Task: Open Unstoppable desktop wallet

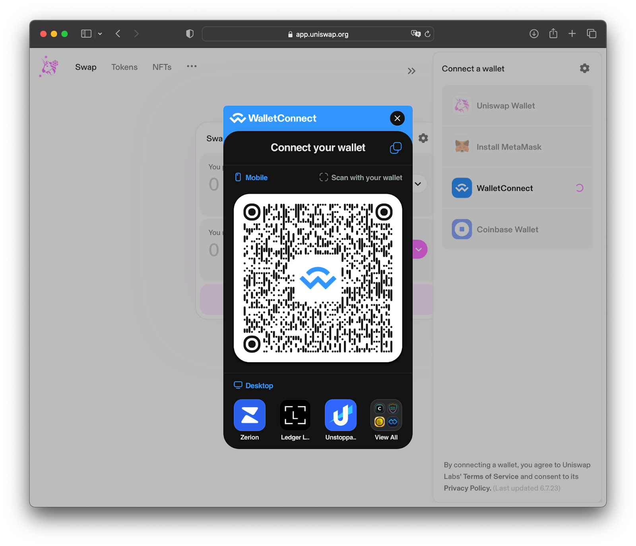Action: coord(341,420)
